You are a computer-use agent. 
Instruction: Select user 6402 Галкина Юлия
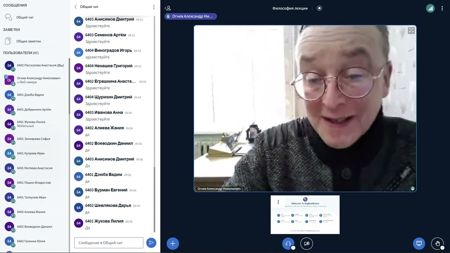pos(35,241)
